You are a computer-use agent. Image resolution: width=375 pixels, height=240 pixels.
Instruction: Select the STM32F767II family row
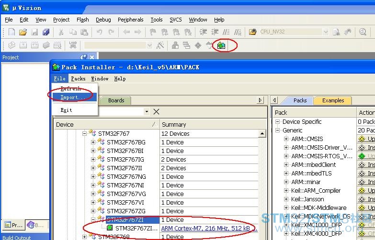pyautogui.click(x=125, y=168)
